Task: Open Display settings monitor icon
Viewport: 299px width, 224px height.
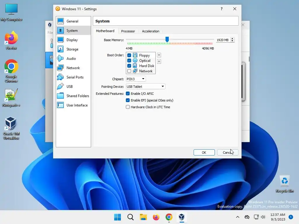Action: [60, 40]
